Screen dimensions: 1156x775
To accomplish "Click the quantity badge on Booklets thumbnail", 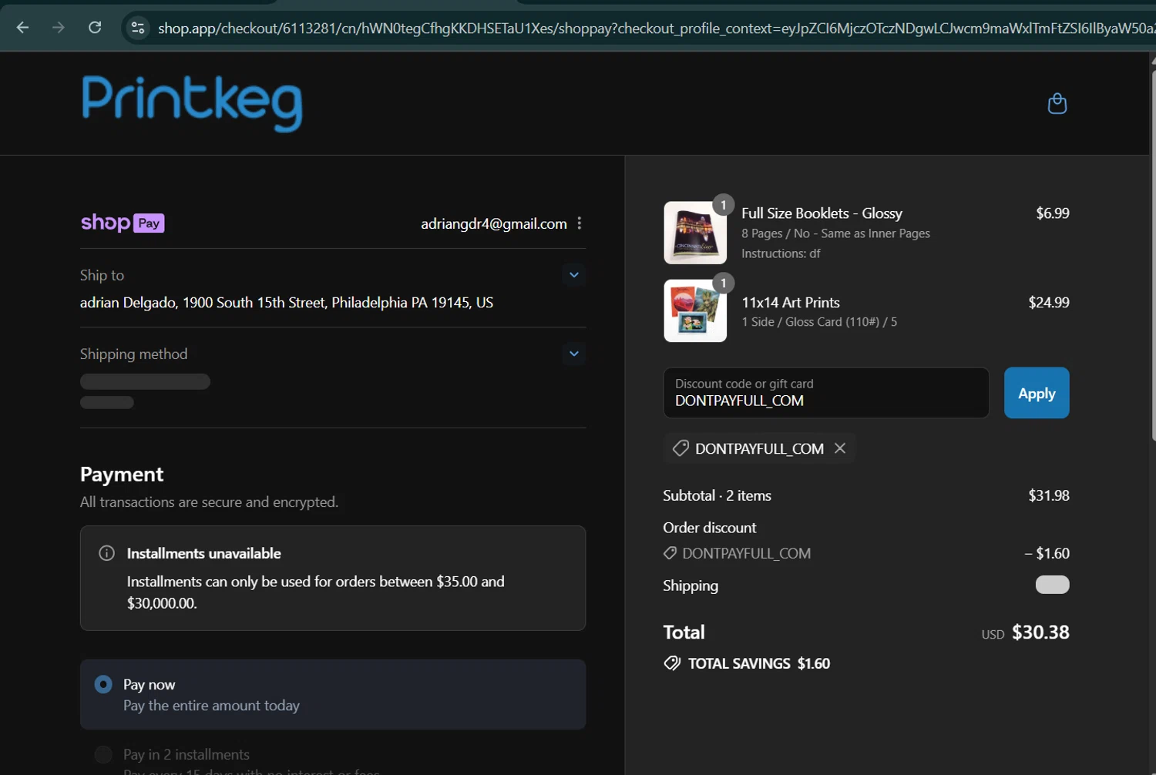I will tap(723, 205).
